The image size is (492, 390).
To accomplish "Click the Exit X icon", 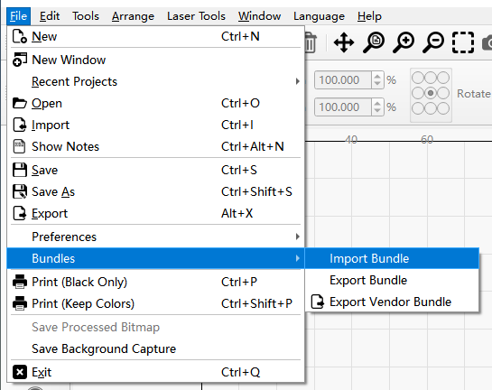I will (20, 372).
